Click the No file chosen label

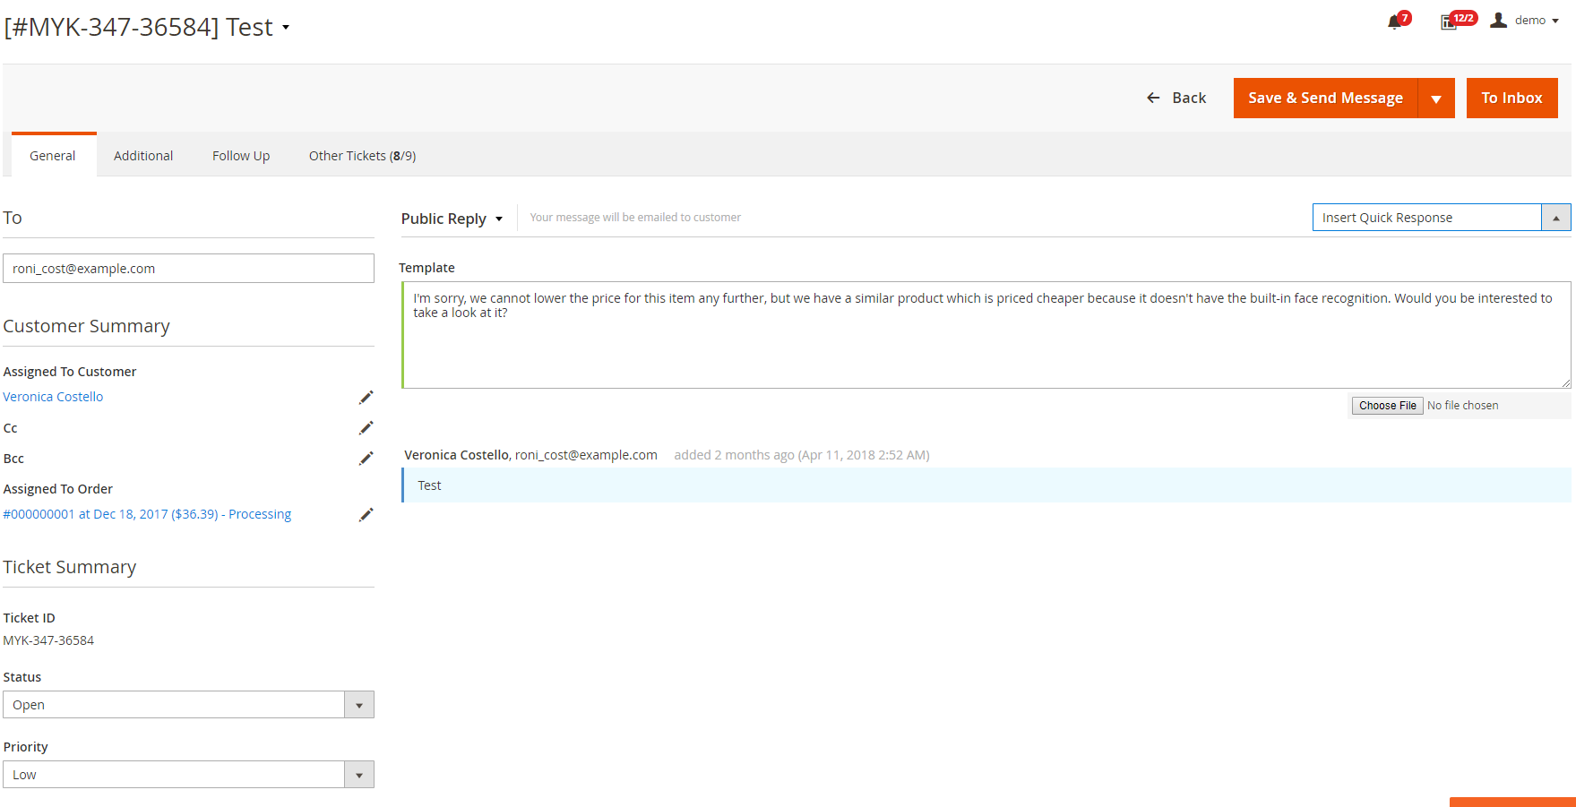1462,406
